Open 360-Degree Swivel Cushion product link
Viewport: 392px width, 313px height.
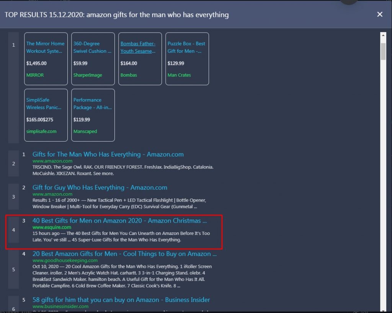point(92,47)
